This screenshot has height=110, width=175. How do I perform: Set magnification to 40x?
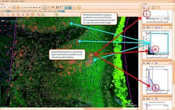[34, 8]
